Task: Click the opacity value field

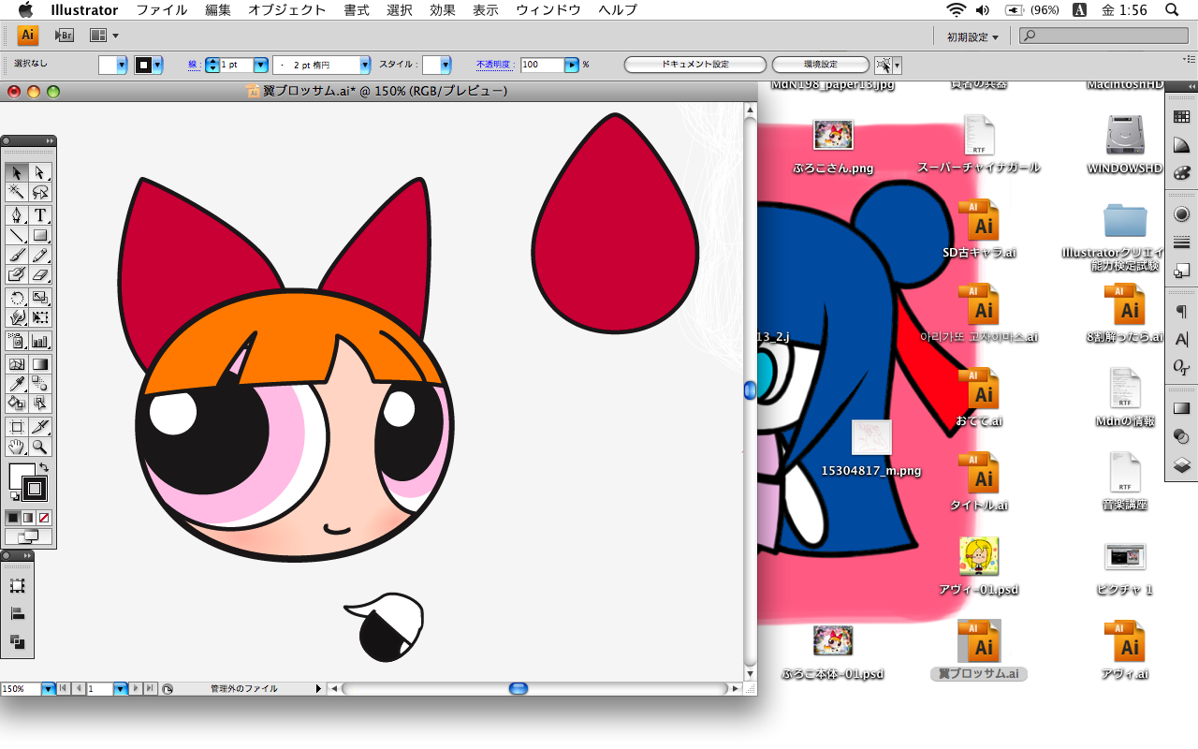Action: (543, 65)
